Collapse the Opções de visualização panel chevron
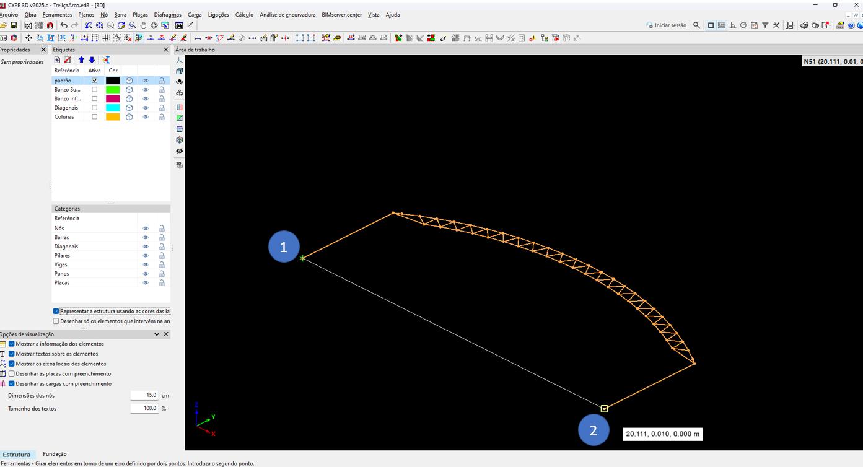863x467 pixels. (x=157, y=334)
